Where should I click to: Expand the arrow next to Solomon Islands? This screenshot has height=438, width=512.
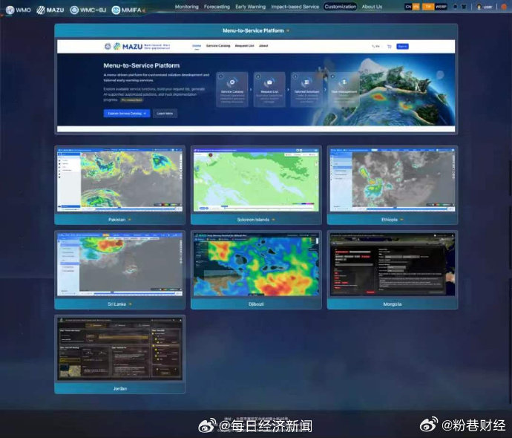tap(273, 220)
